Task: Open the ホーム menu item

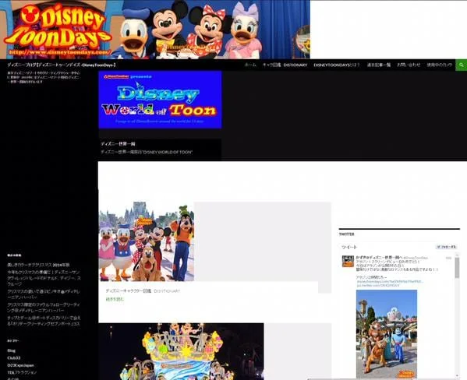Action: 250,65
